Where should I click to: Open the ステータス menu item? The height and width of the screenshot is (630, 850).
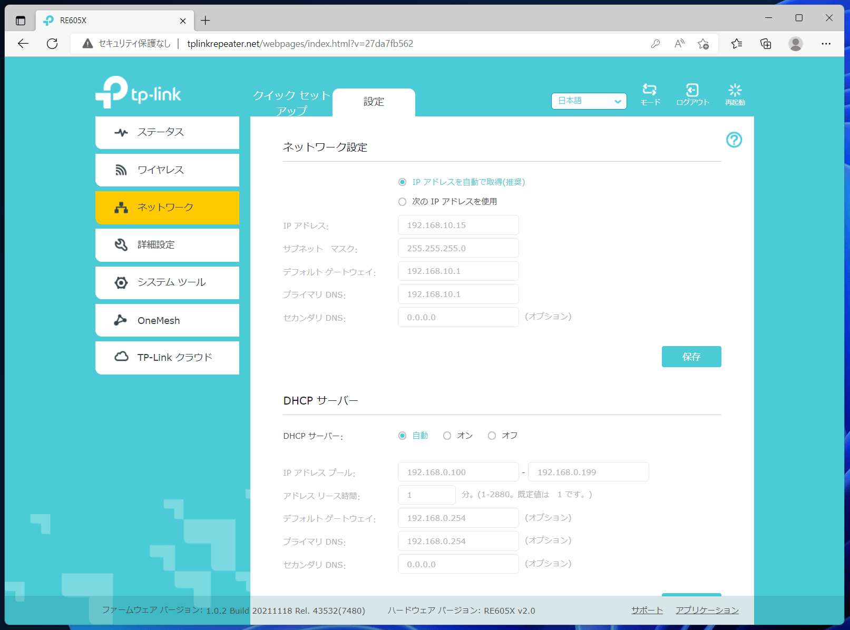point(167,133)
